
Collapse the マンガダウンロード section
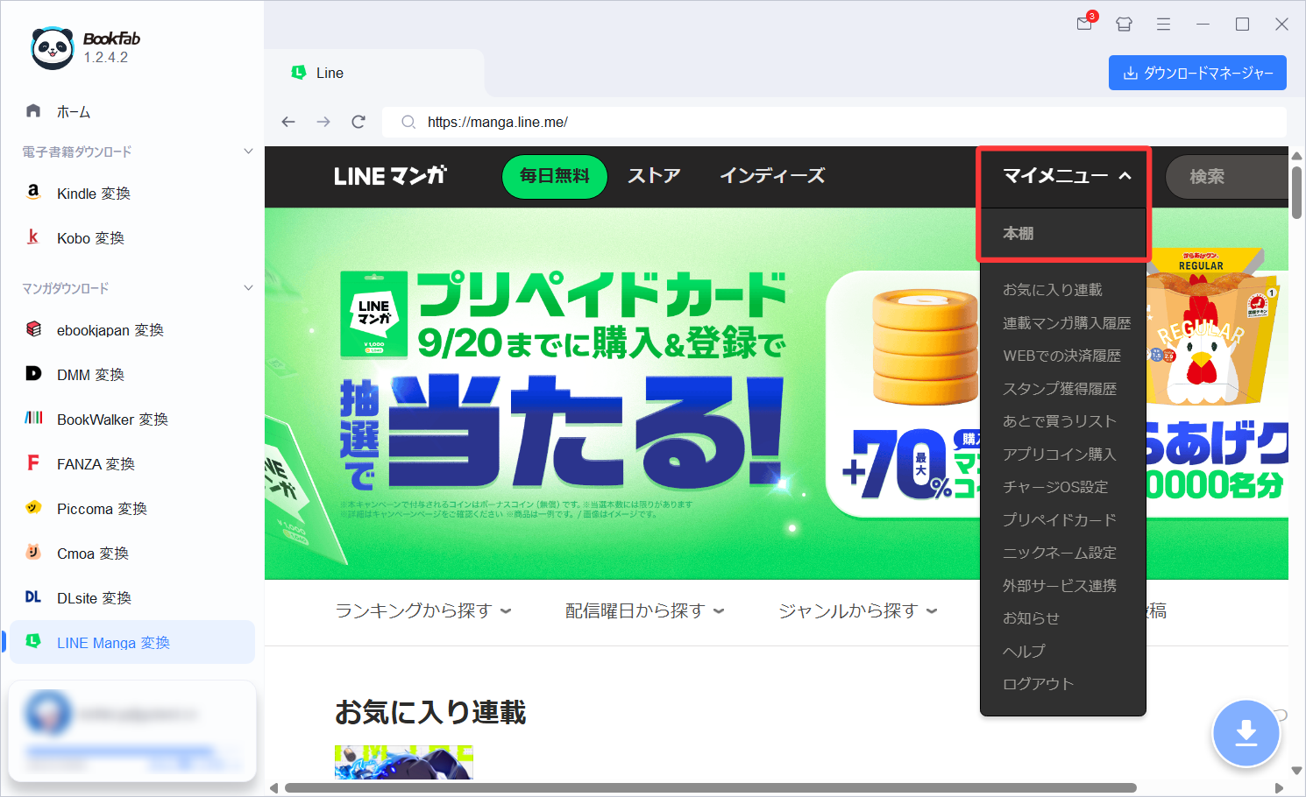248,288
